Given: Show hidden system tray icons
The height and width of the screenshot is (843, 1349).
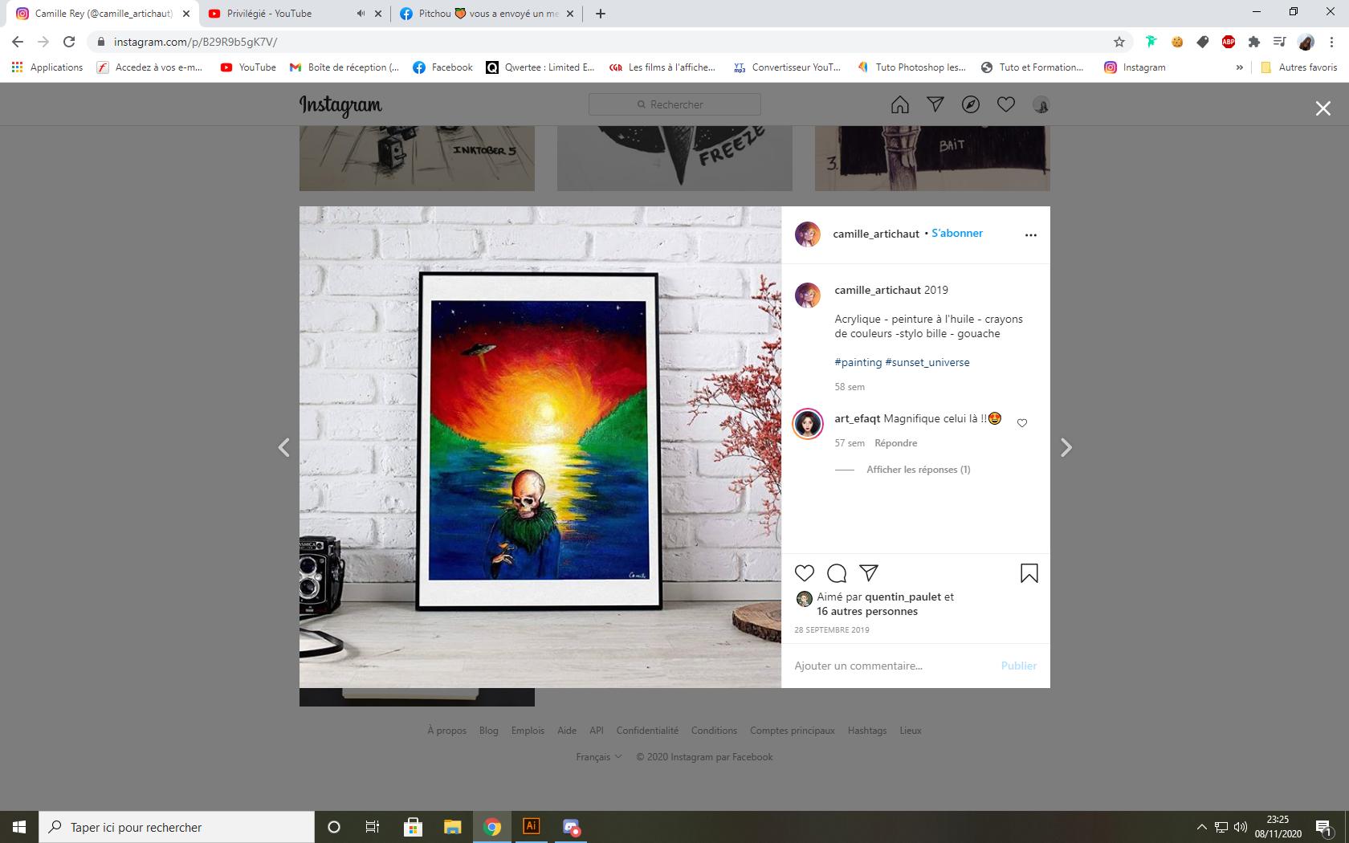Looking at the screenshot, I should tap(1201, 827).
